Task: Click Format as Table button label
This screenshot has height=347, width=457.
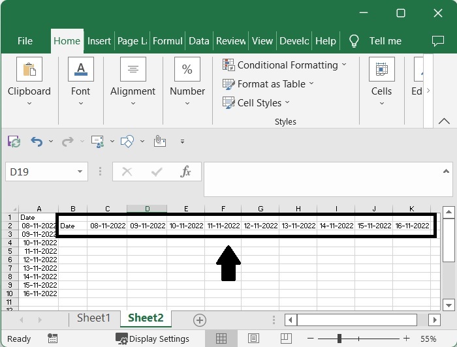Action: [272, 84]
